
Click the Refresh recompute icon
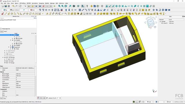(20, 6)
